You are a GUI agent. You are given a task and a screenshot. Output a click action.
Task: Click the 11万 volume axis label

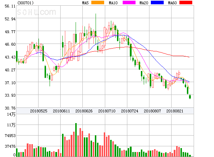tap(11, 125)
